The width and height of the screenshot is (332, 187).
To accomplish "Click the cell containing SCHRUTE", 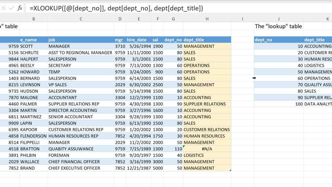I will coord(29,53).
